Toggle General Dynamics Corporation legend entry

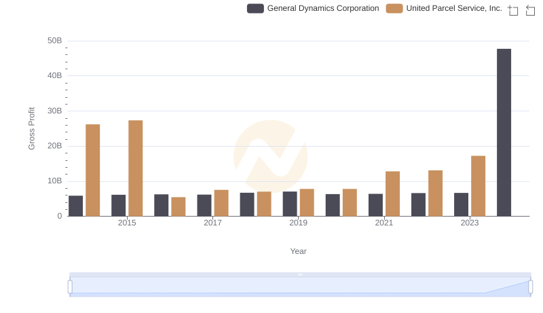coord(313,8)
